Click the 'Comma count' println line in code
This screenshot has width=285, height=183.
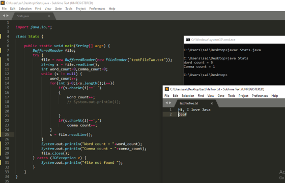94,149
